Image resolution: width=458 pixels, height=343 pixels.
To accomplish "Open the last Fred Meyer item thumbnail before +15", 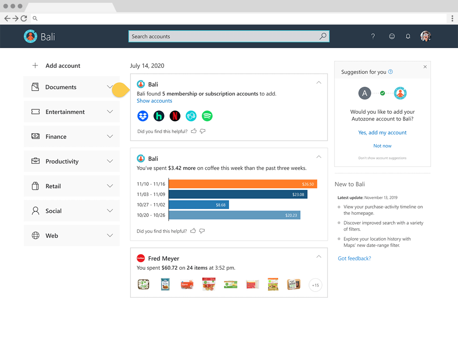I will 293,284.
